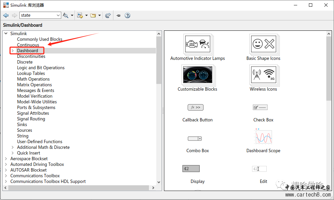Open the search options dropdown arrow

tap(72, 15)
